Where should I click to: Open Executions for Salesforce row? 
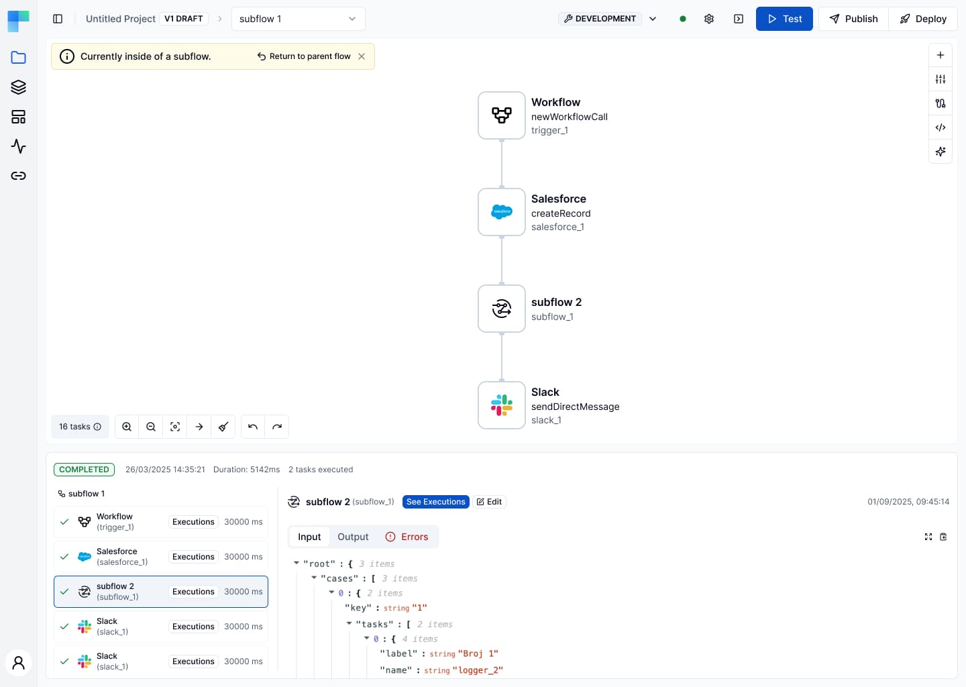coord(193,557)
